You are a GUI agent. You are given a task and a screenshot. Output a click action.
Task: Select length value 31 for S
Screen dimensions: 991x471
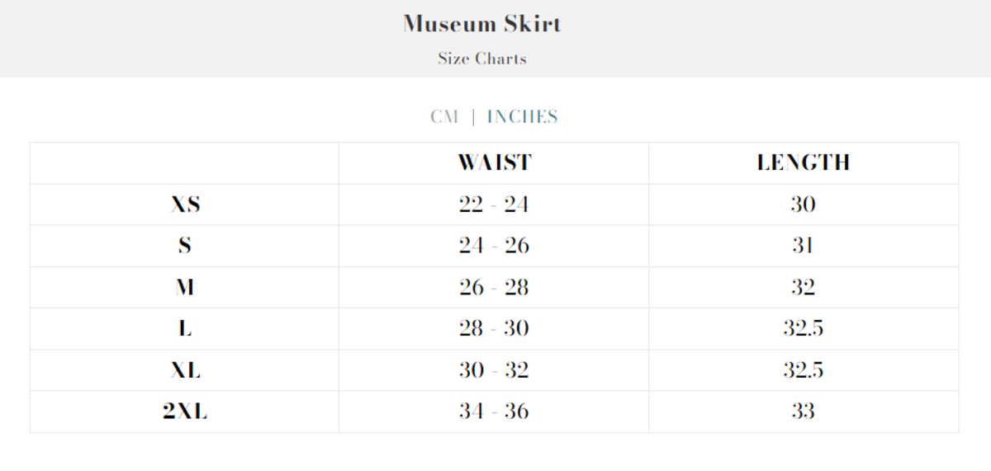[803, 246]
